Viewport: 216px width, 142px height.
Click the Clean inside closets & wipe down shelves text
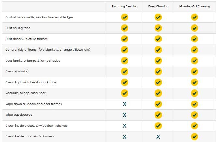[x=36, y=126]
